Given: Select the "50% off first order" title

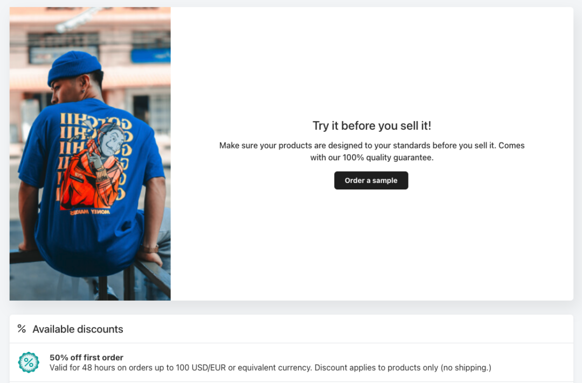Looking at the screenshot, I should pos(86,357).
